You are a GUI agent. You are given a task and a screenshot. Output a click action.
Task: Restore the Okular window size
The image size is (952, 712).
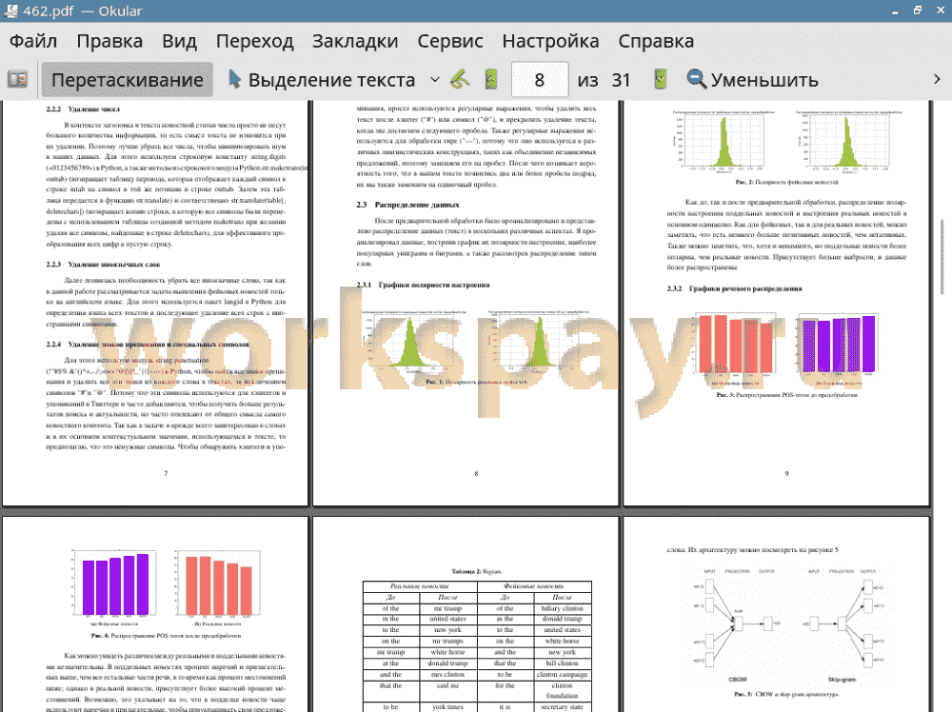(918, 10)
